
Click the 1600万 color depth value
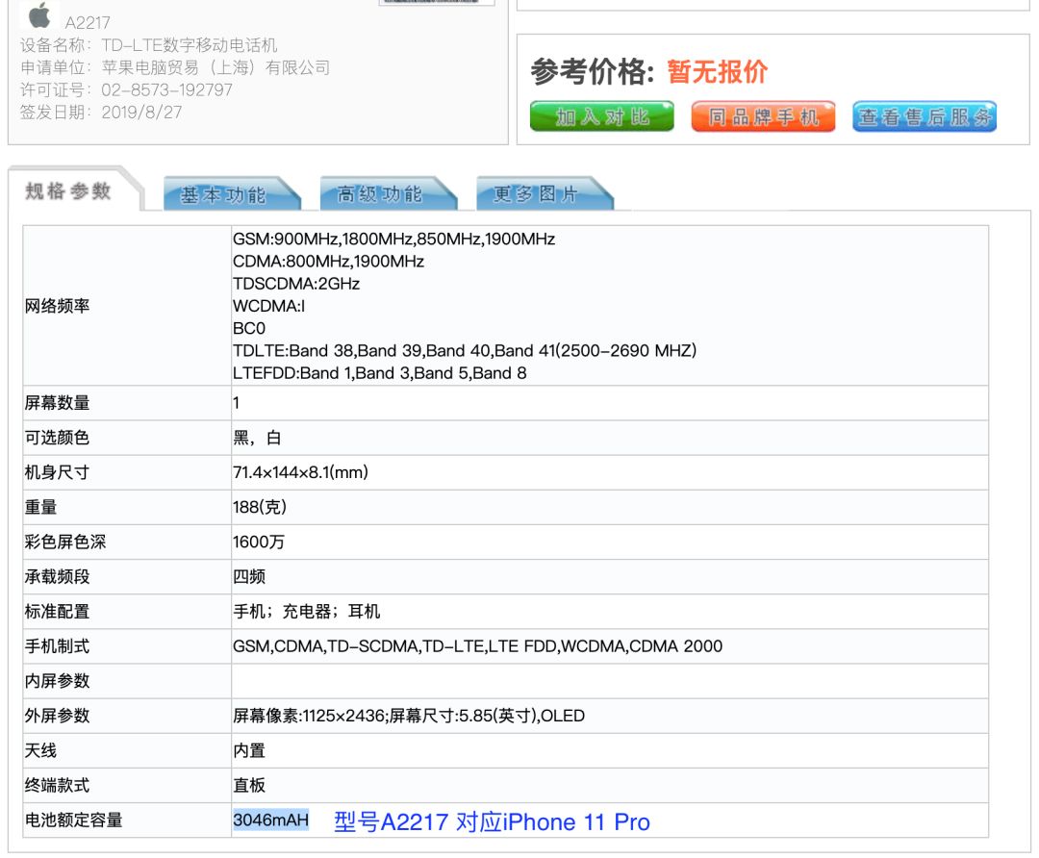(259, 542)
